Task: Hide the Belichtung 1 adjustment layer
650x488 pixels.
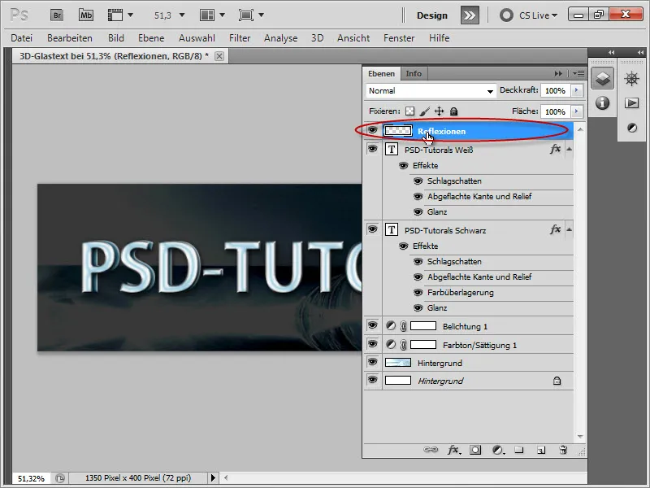Action: click(x=373, y=326)
